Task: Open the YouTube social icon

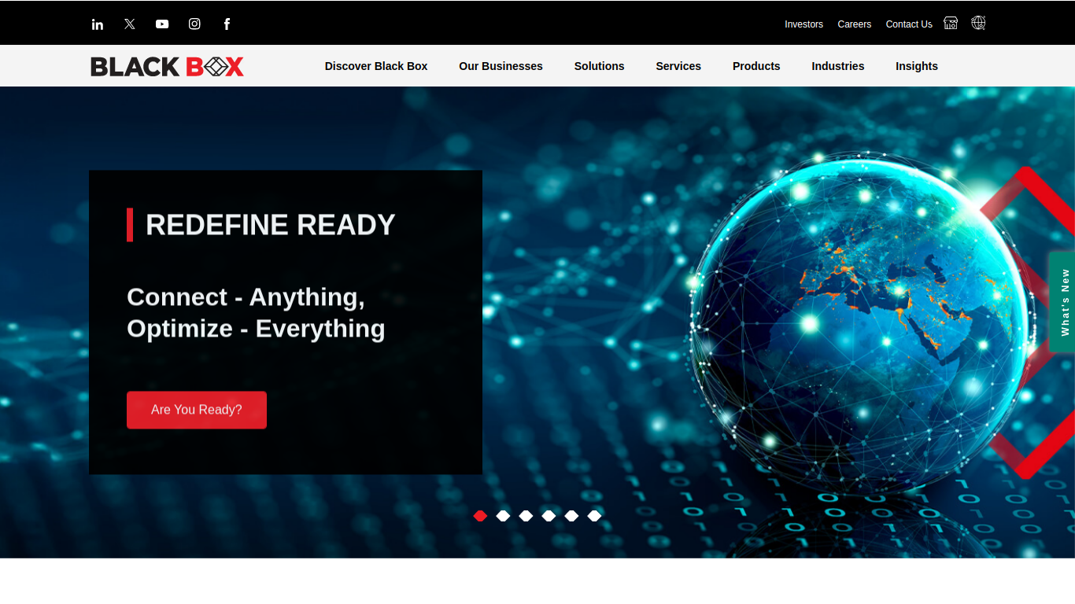Action: coord(162,24)
